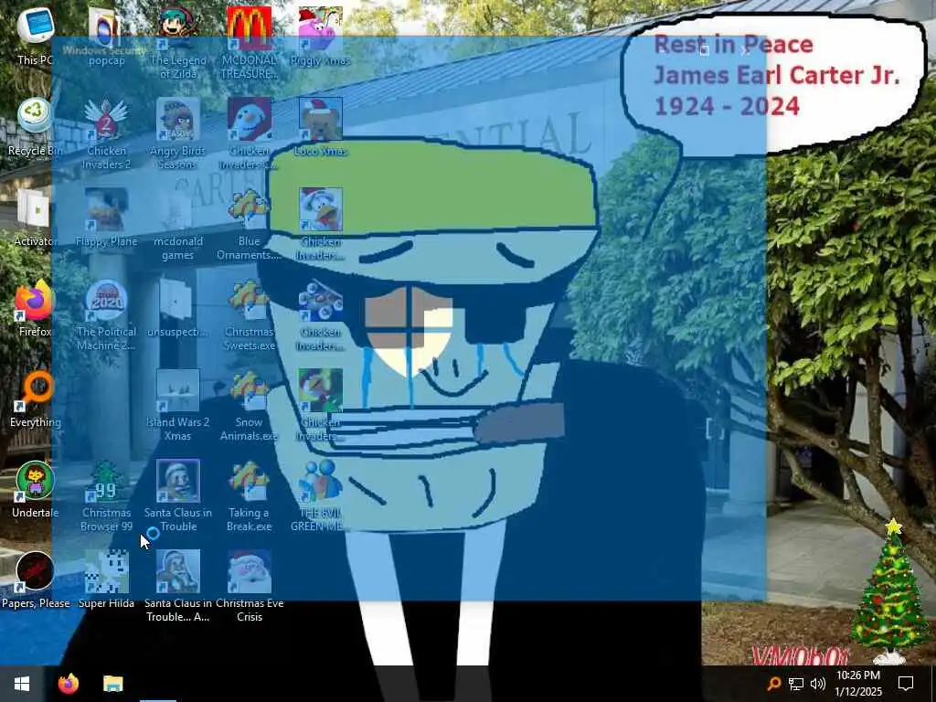This screenshot has height=702, width=936.
Task: Open the network status tray icon
Action: point(796,684)
